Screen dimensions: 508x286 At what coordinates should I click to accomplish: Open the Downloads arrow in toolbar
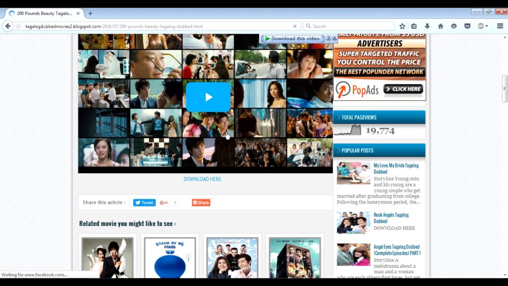(x=427, y=26)
